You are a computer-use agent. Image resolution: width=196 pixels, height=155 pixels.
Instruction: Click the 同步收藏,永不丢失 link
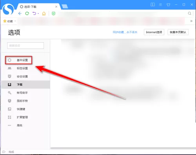tap(125, 32)
